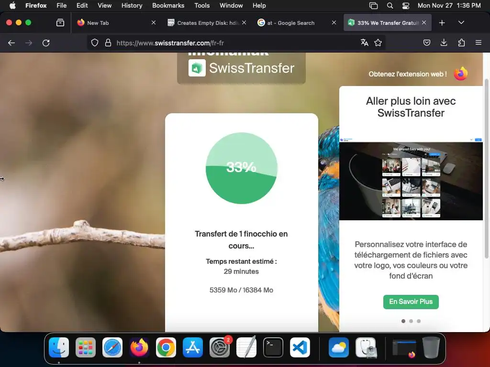The height and width of the screenshot is (367, 490).
Task: Open the Bookmarks menu
Action: pyautogui.click(x=168, y=5)
